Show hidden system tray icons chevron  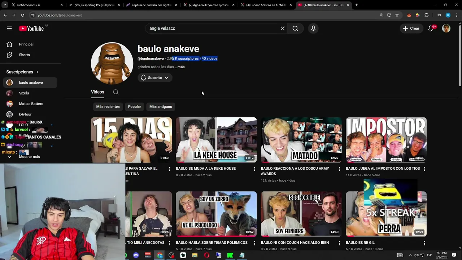tap(410, 255)
